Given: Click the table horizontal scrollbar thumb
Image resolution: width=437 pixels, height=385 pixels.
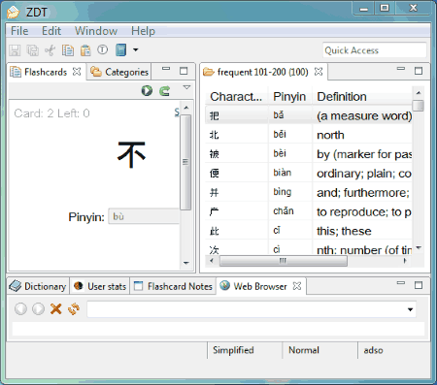Looking at the screenshot, I should [284, 261].
